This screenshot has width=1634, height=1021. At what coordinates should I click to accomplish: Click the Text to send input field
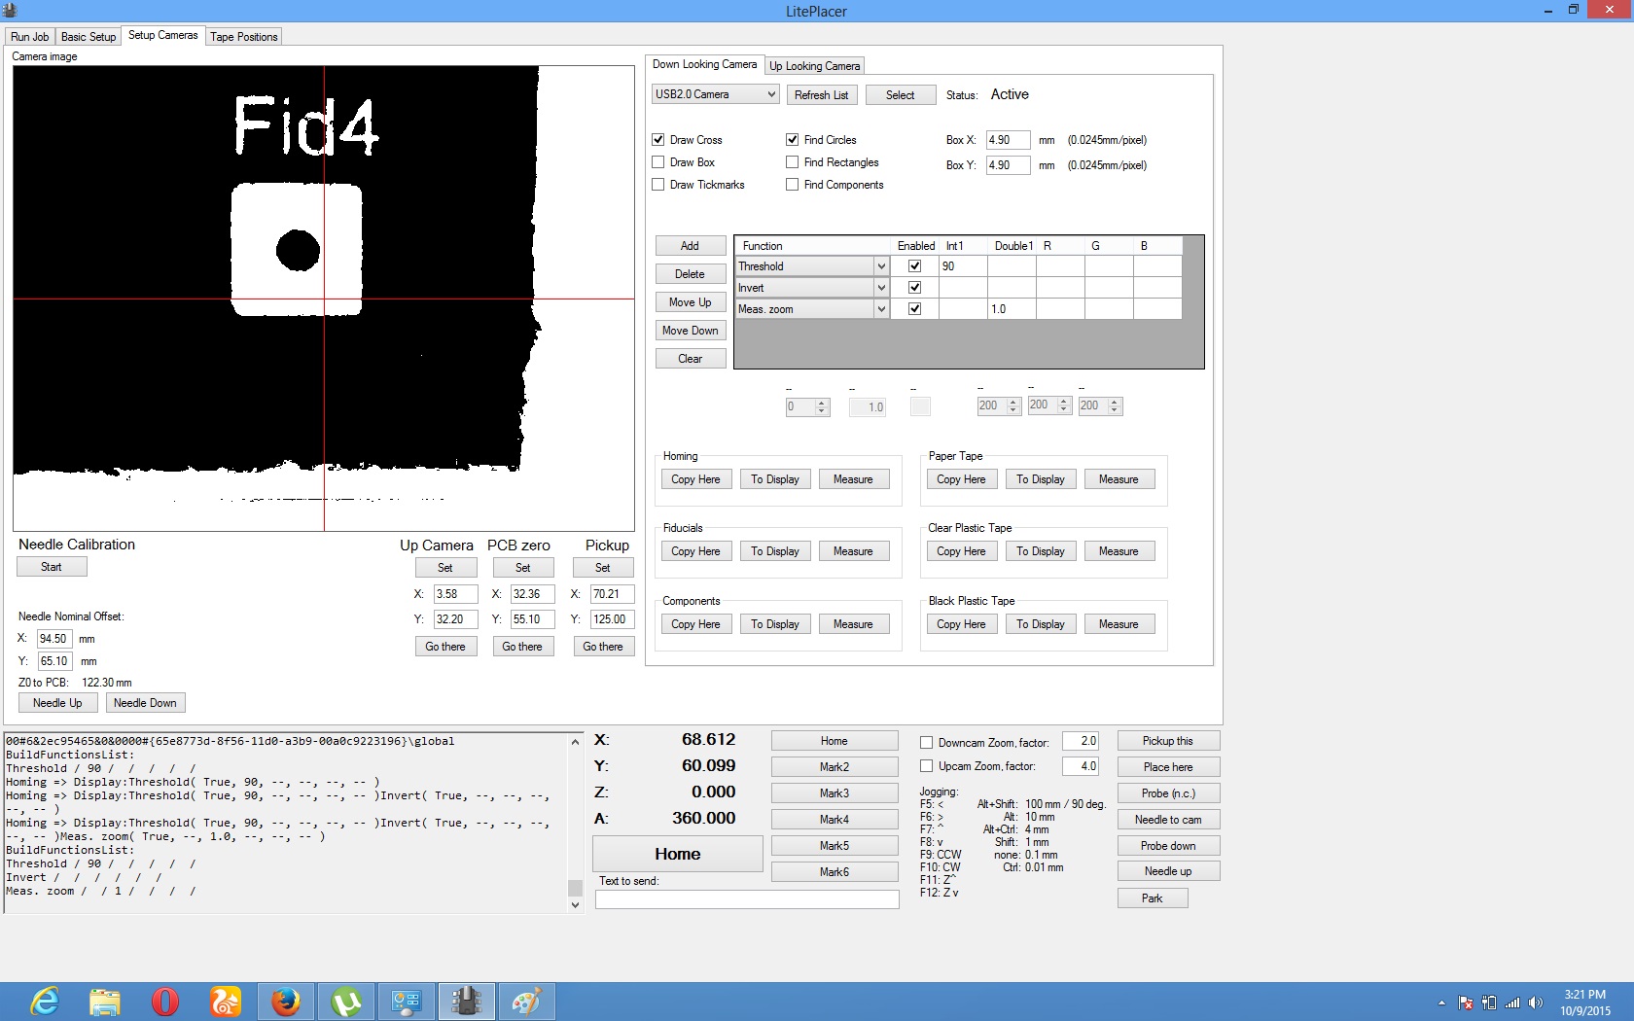747,900
